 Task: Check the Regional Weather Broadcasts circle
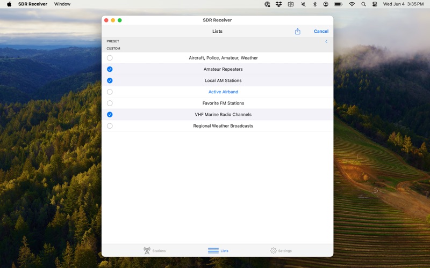(110, 126)
